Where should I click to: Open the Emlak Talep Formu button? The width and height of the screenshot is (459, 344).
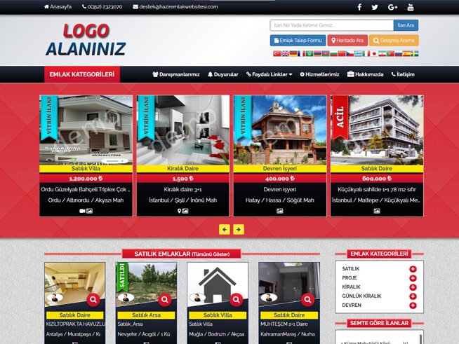[x=298, y=41]
